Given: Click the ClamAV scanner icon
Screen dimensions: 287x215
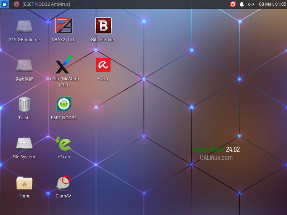Looking at the screenshot, I should (x=63, y=183).
